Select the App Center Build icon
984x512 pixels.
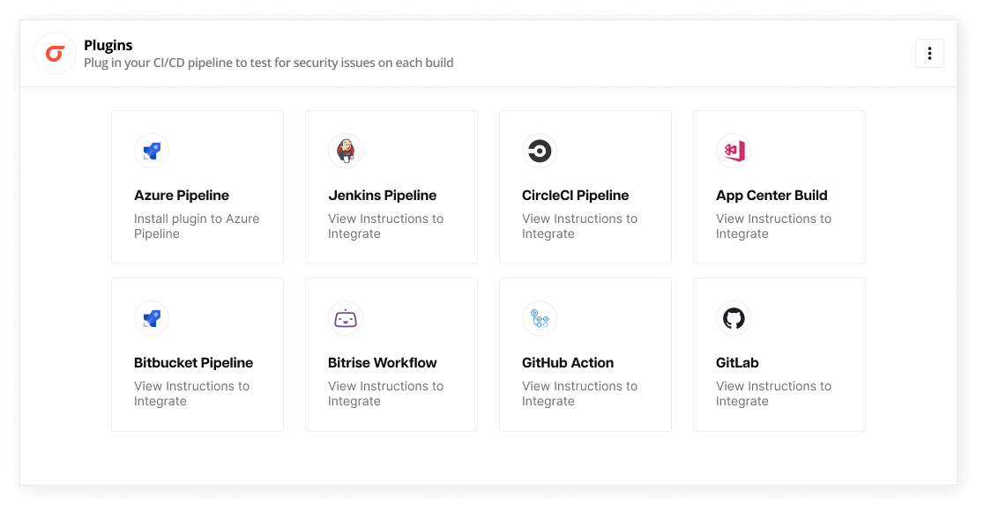734,151
